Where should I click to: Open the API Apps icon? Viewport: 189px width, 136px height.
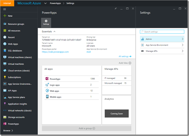click(5, 90)
